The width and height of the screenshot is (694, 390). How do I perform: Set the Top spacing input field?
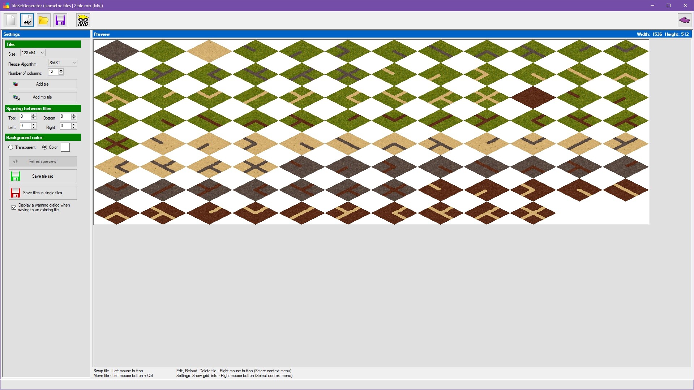(x=26, y=117)
